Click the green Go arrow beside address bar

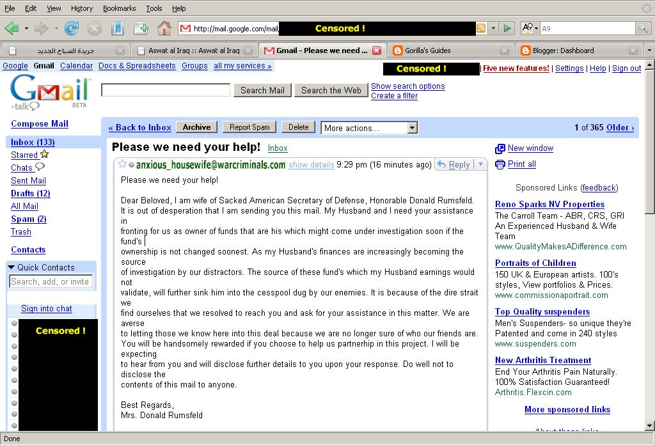coord(507,28)
